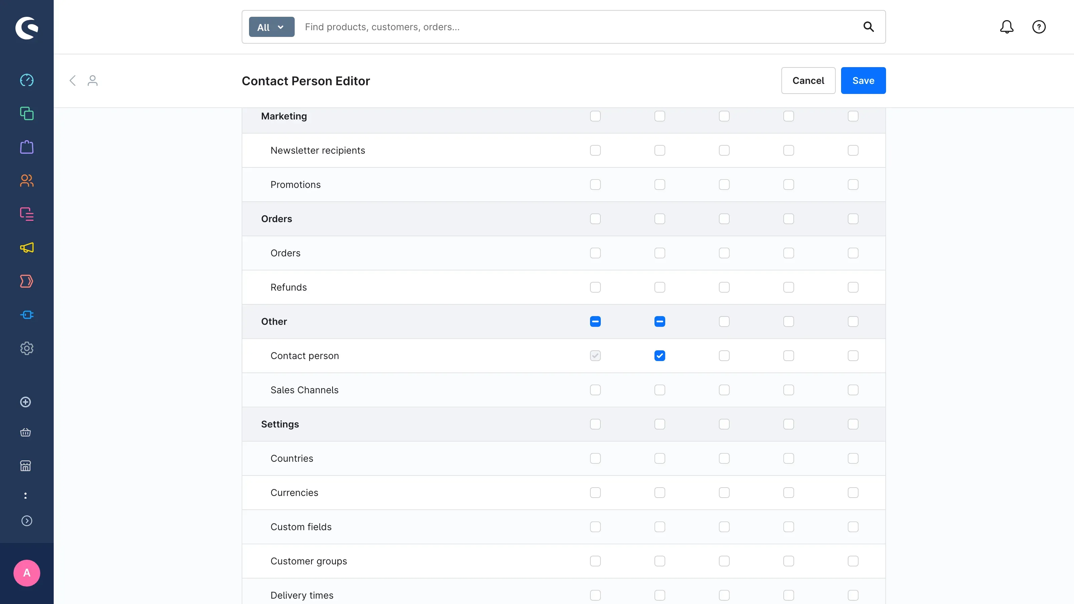Click the magnifier search icon
This screenshot has height=604, width=1074.
pos(869,27)
